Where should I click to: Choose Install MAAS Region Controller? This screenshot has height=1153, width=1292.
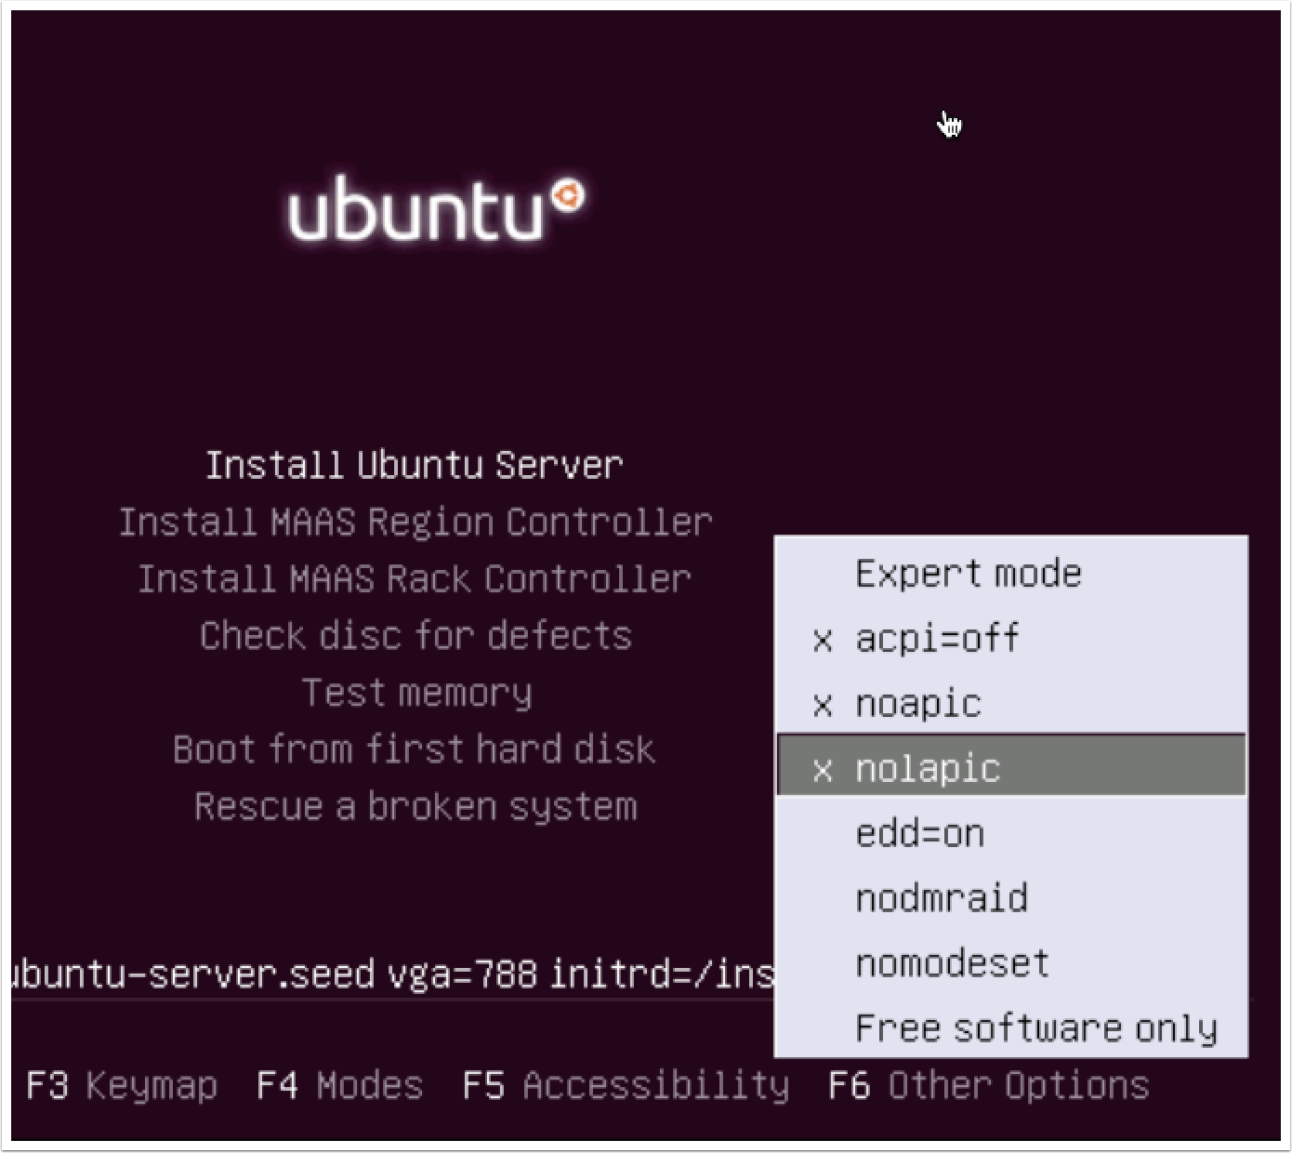[415, 523]
